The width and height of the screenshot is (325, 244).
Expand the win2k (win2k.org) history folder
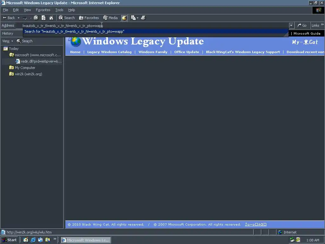coord(26,74)
